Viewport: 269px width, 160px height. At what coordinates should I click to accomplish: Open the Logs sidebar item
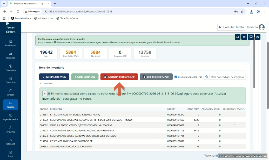[x=11, y=154]
